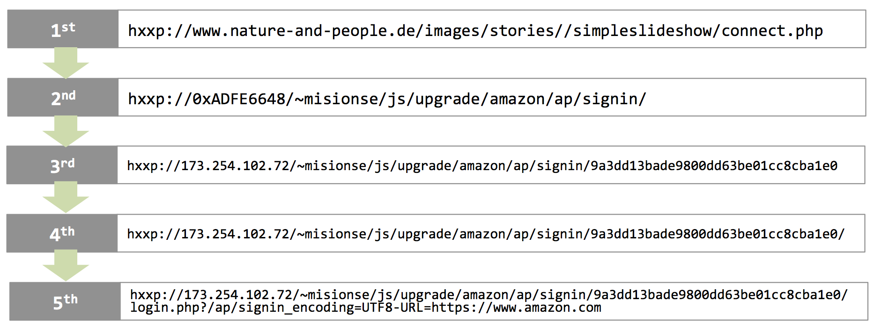Click '0xADFE6648' host text in 2nd URL
This screenshot has width=874, height=330.
point(239,99)
